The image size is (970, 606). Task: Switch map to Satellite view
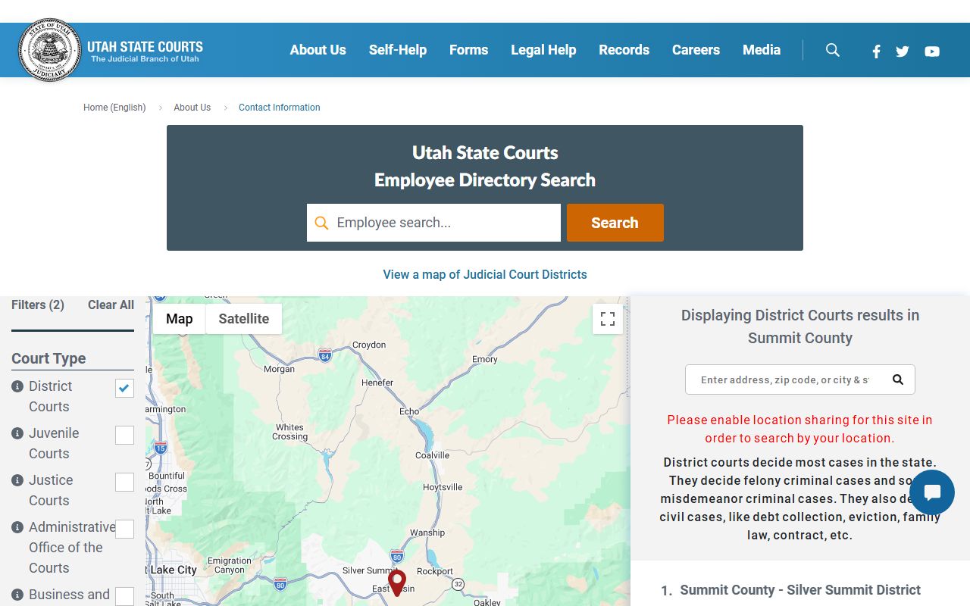[244, 319]
